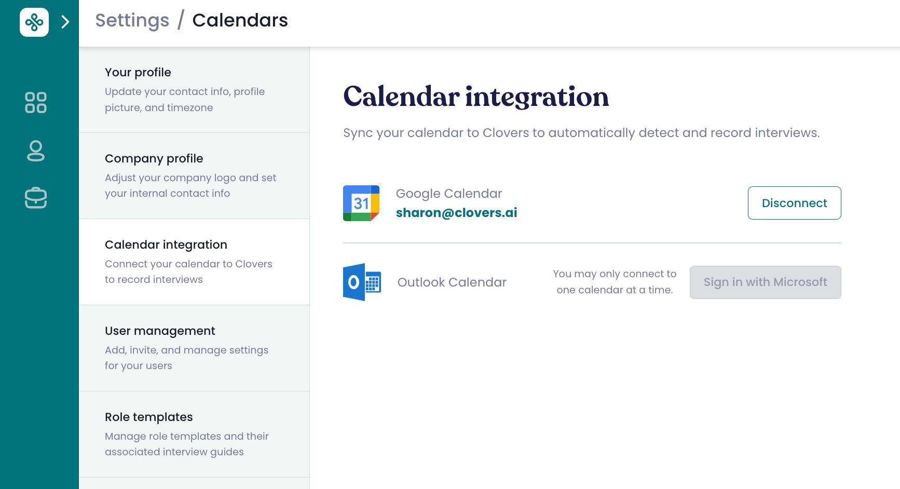Image resolution: width=900 pixels, height=489 pixels.
Task: Open the Your profile settings section
Action: [194, 90]
